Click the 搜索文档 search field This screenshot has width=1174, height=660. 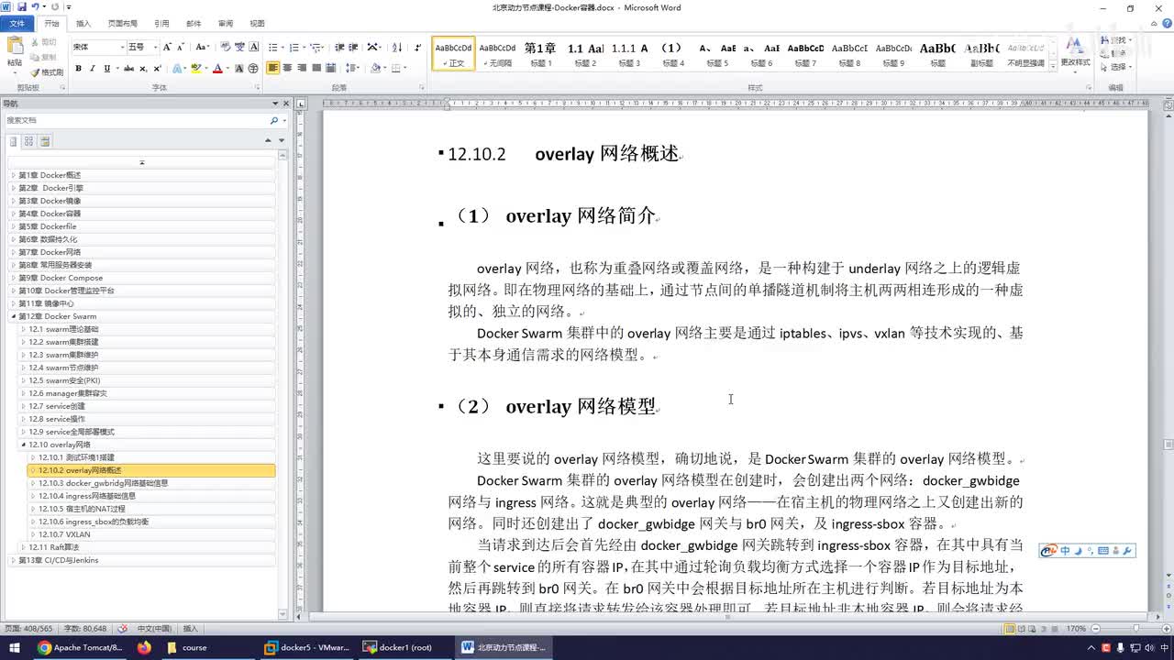click(x=136, y=120)
